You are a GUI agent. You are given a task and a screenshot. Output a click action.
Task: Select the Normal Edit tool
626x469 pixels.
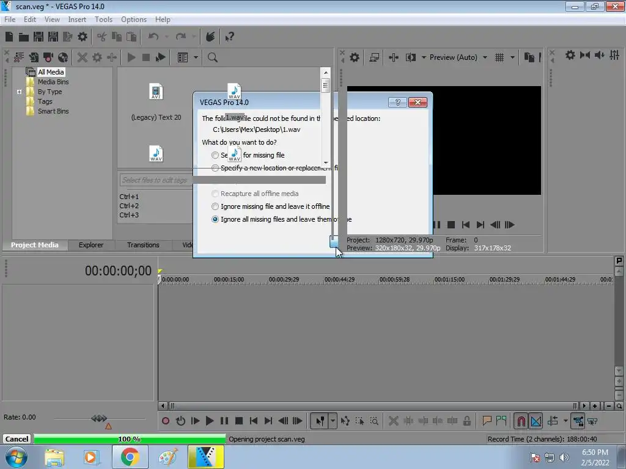320,421
